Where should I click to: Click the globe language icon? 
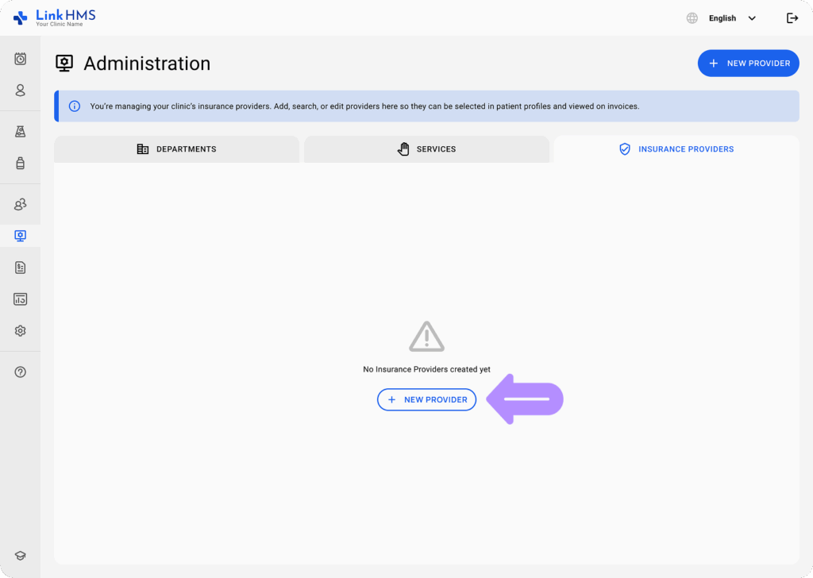pyautogui.click(x=692, y=18)
